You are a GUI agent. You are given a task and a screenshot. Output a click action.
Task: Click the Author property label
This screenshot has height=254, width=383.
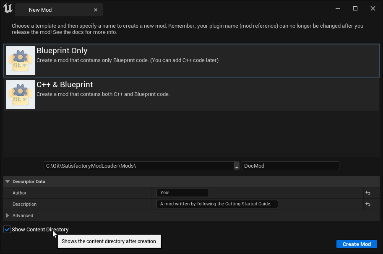(x=19, y=193)
